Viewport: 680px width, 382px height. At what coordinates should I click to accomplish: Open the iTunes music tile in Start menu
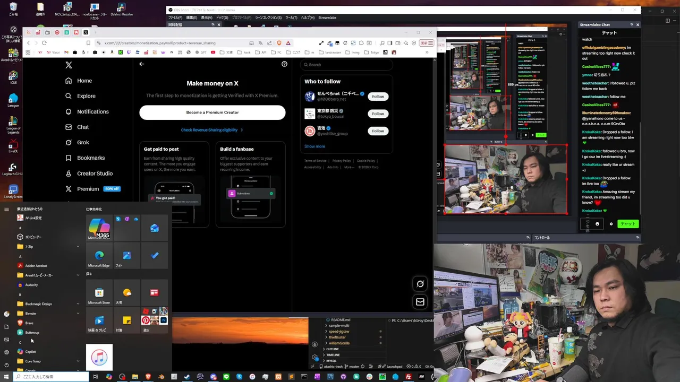click(99, 357)
